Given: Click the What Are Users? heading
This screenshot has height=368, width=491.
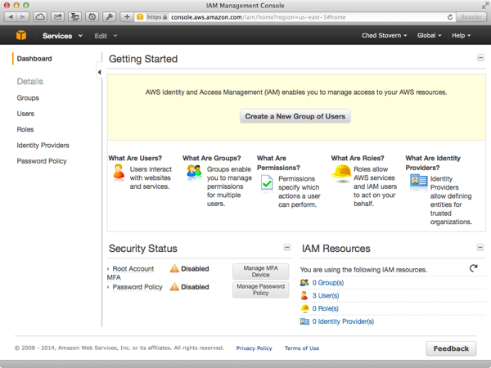Looking at the screenshot, I should [x=135, y=158].
